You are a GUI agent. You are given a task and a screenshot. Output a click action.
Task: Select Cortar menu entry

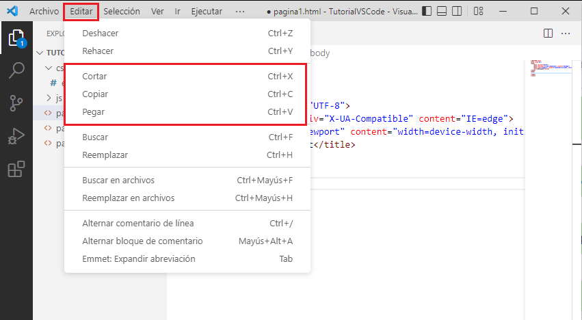click(x=187, y=76)
